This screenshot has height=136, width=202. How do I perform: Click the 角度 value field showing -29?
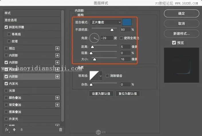coord(107,38)
